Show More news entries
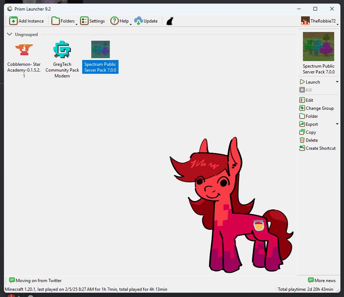 (322, 280)
